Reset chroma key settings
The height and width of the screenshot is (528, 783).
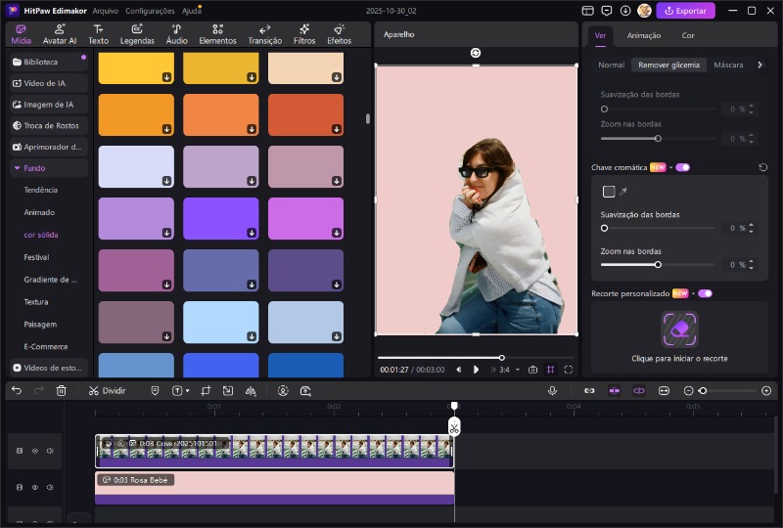point(762,167)
